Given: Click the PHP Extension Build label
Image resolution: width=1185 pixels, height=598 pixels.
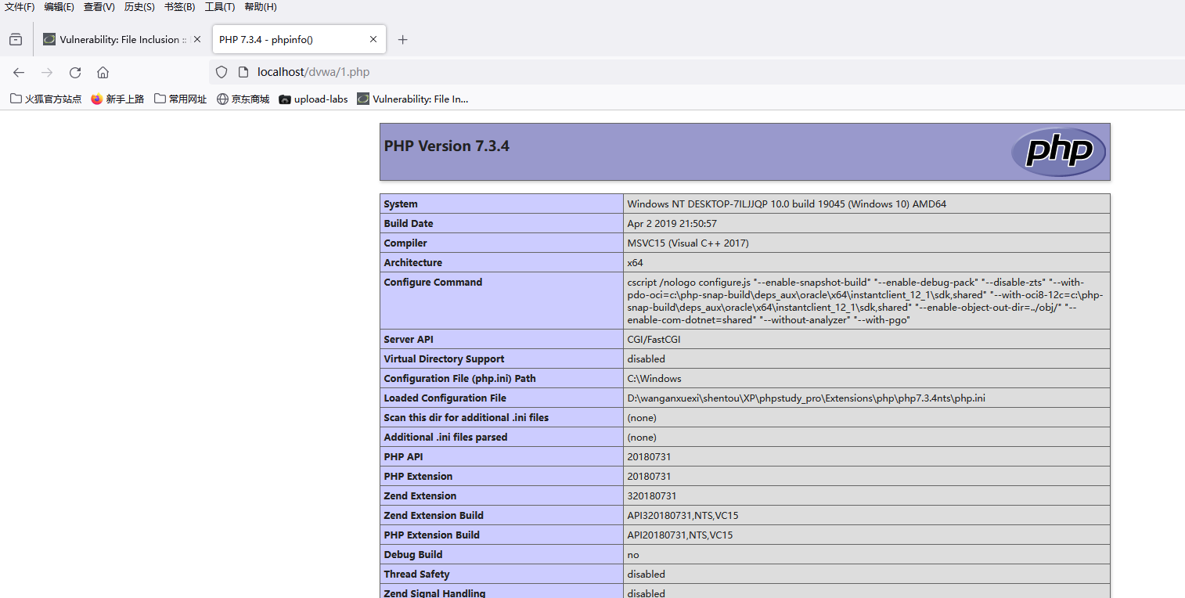Looking at the screenshot, I should (432, 535).
